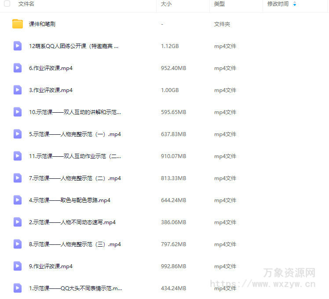The width and height of the screenshot is (329, 299).
Task: Click video icon of 3.作业评改课.mp4
Action: coord(18,90)
